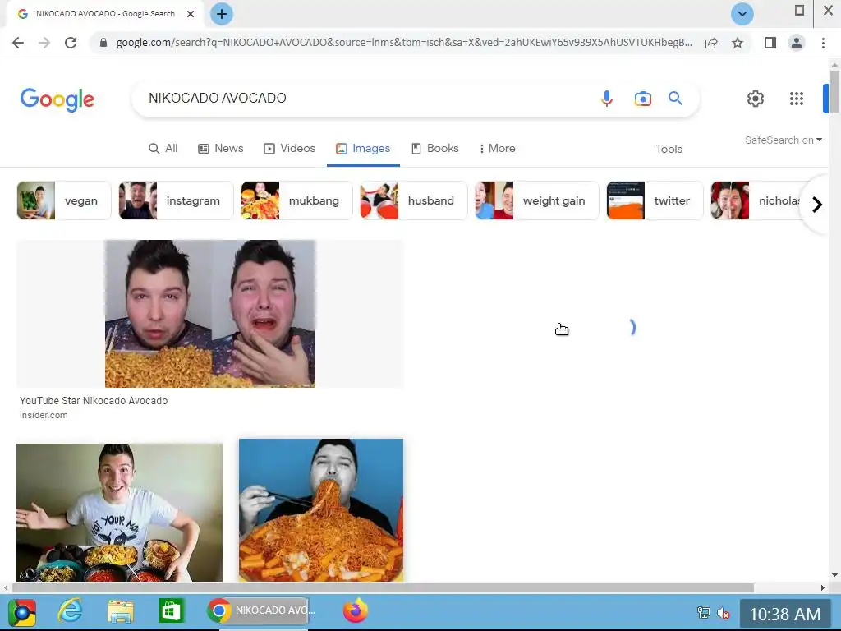Open the Tools options
This screenshot has height=631, width=841.
click(669, 150)
